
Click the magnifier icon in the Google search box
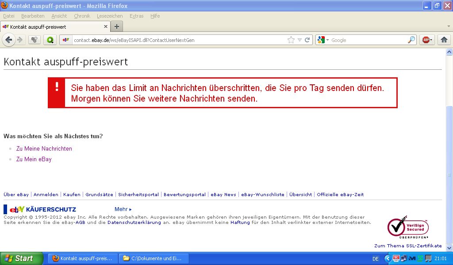pyautogui.click(x=411, y=40)
